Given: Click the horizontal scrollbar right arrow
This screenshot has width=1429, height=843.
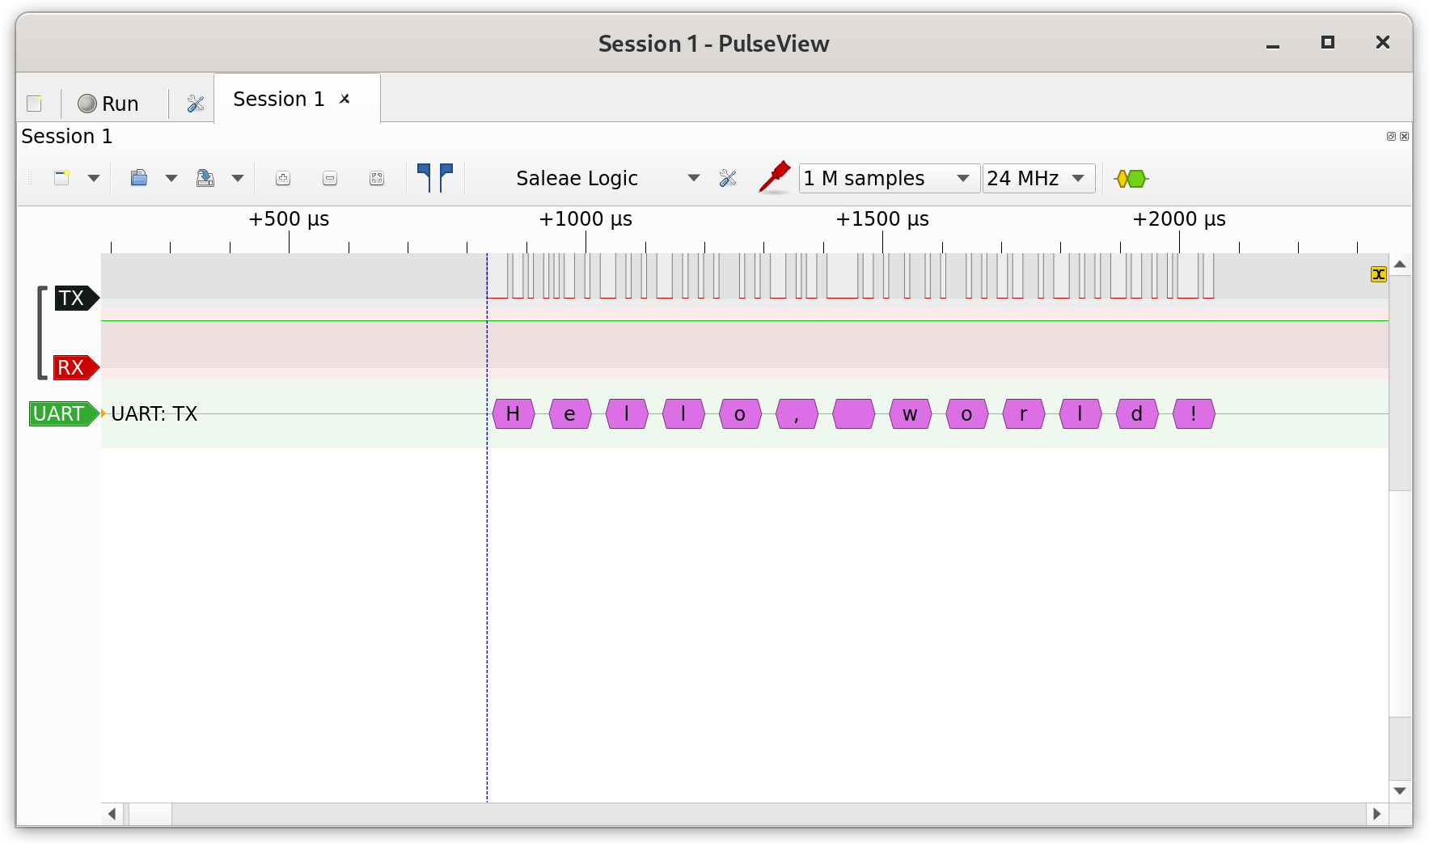Looking at the screenshot, I should pyautogui.click(x=1376, y=814).
